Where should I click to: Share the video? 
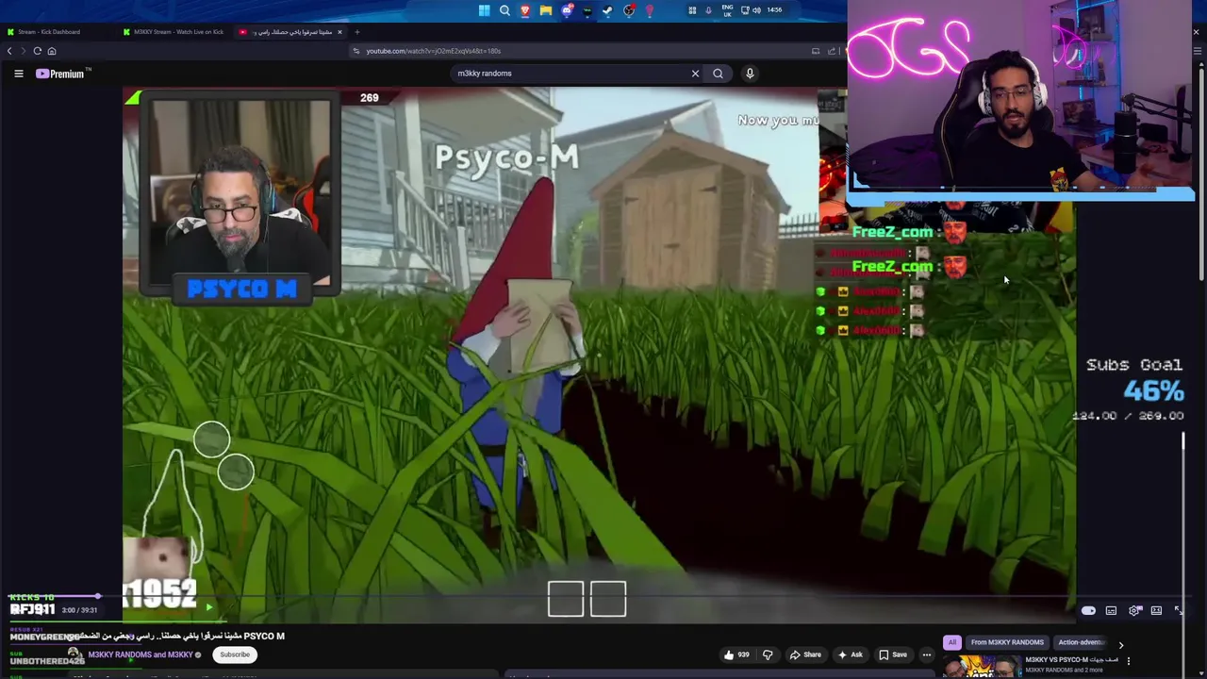(805, 654)
